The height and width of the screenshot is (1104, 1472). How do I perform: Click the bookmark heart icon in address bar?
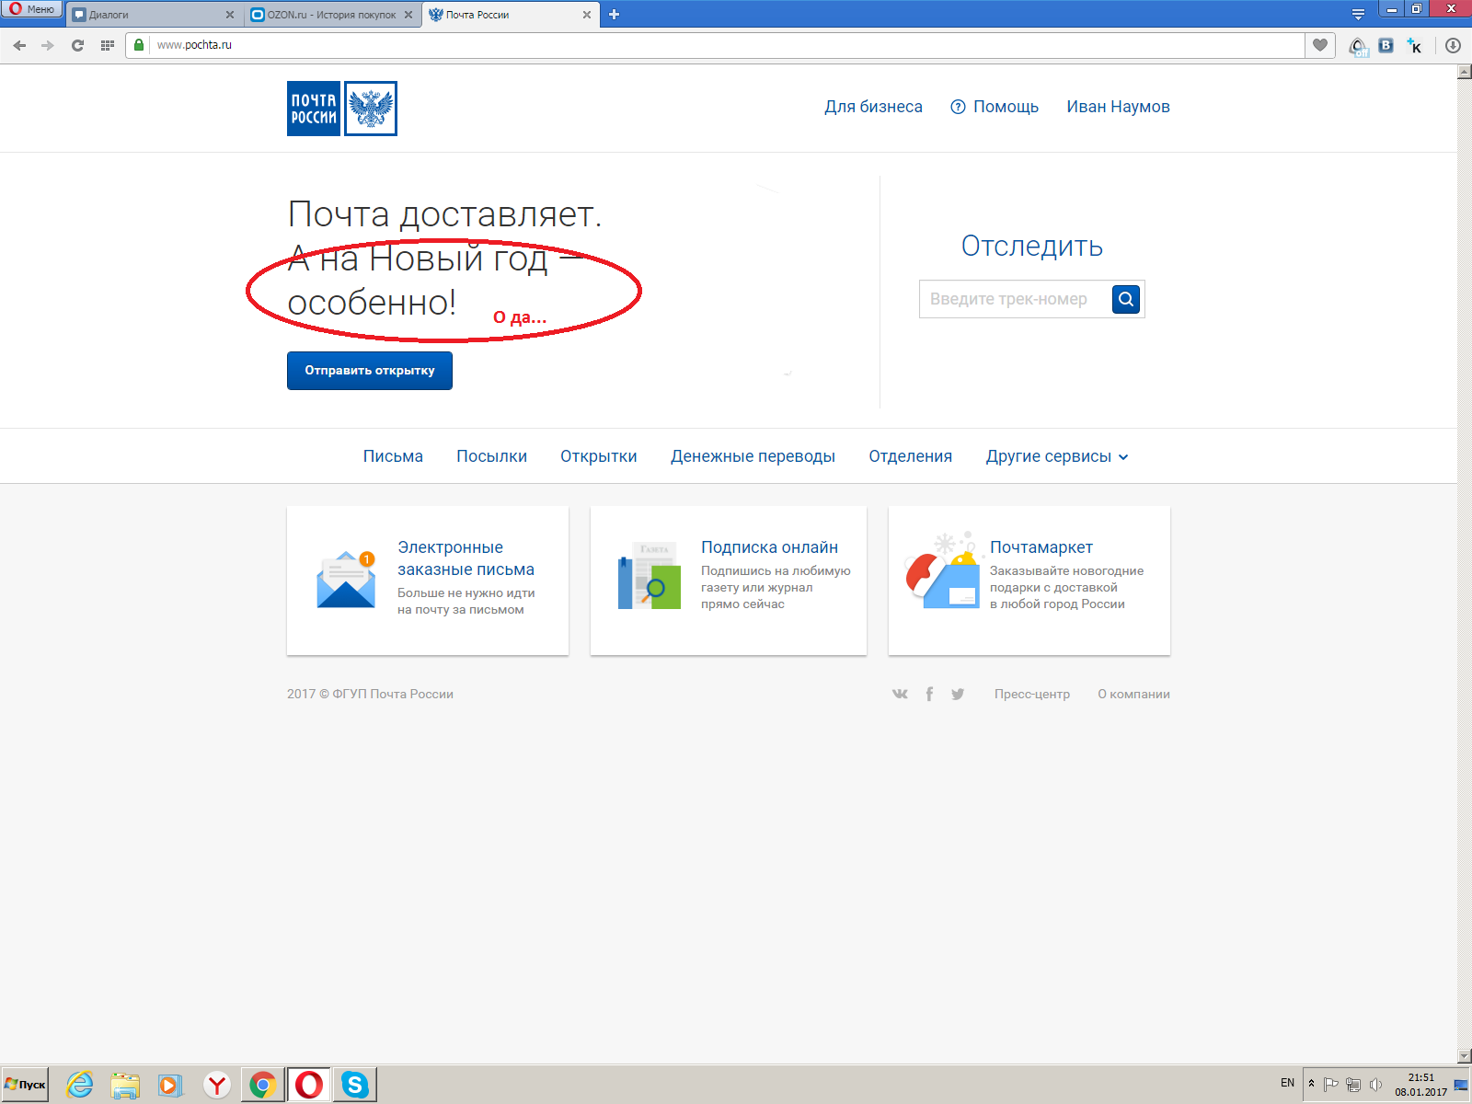point(1320,45)
